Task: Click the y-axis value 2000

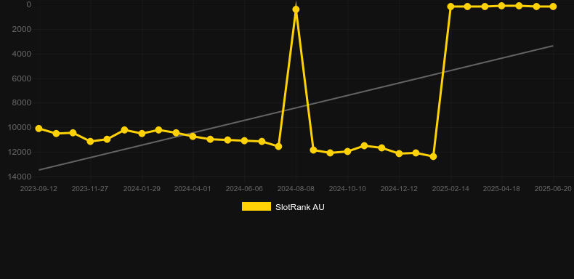Action: tap(22, 29)
